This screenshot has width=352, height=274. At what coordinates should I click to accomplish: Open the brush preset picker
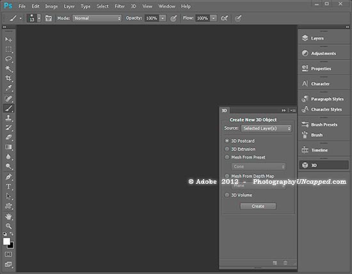[39, 18]
